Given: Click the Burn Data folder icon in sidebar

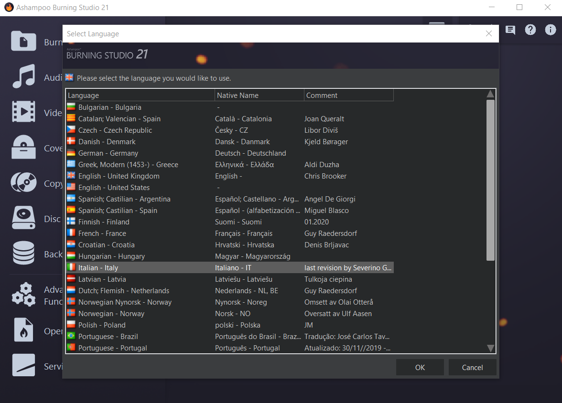Looking at the screenshot, I should (x=23, y=41).
